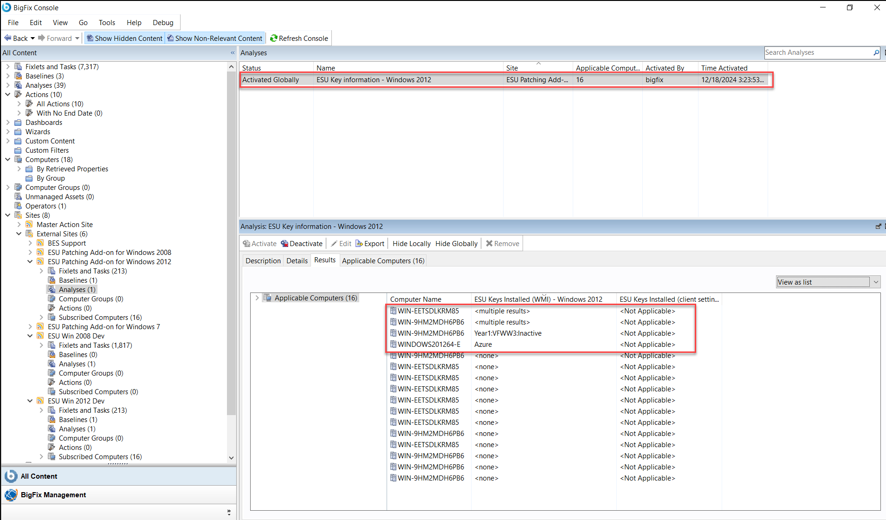Click the Master Action Site icon
886x520 pixels.
(x=29, y=225)
